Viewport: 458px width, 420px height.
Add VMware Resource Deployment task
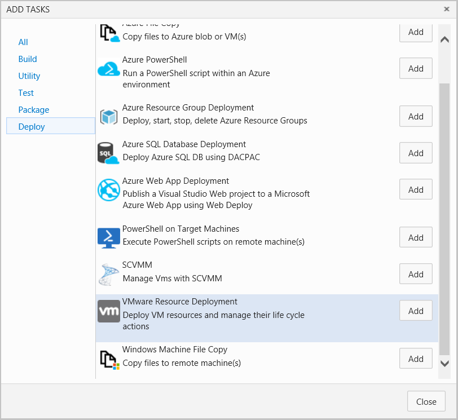click(416, 311)
